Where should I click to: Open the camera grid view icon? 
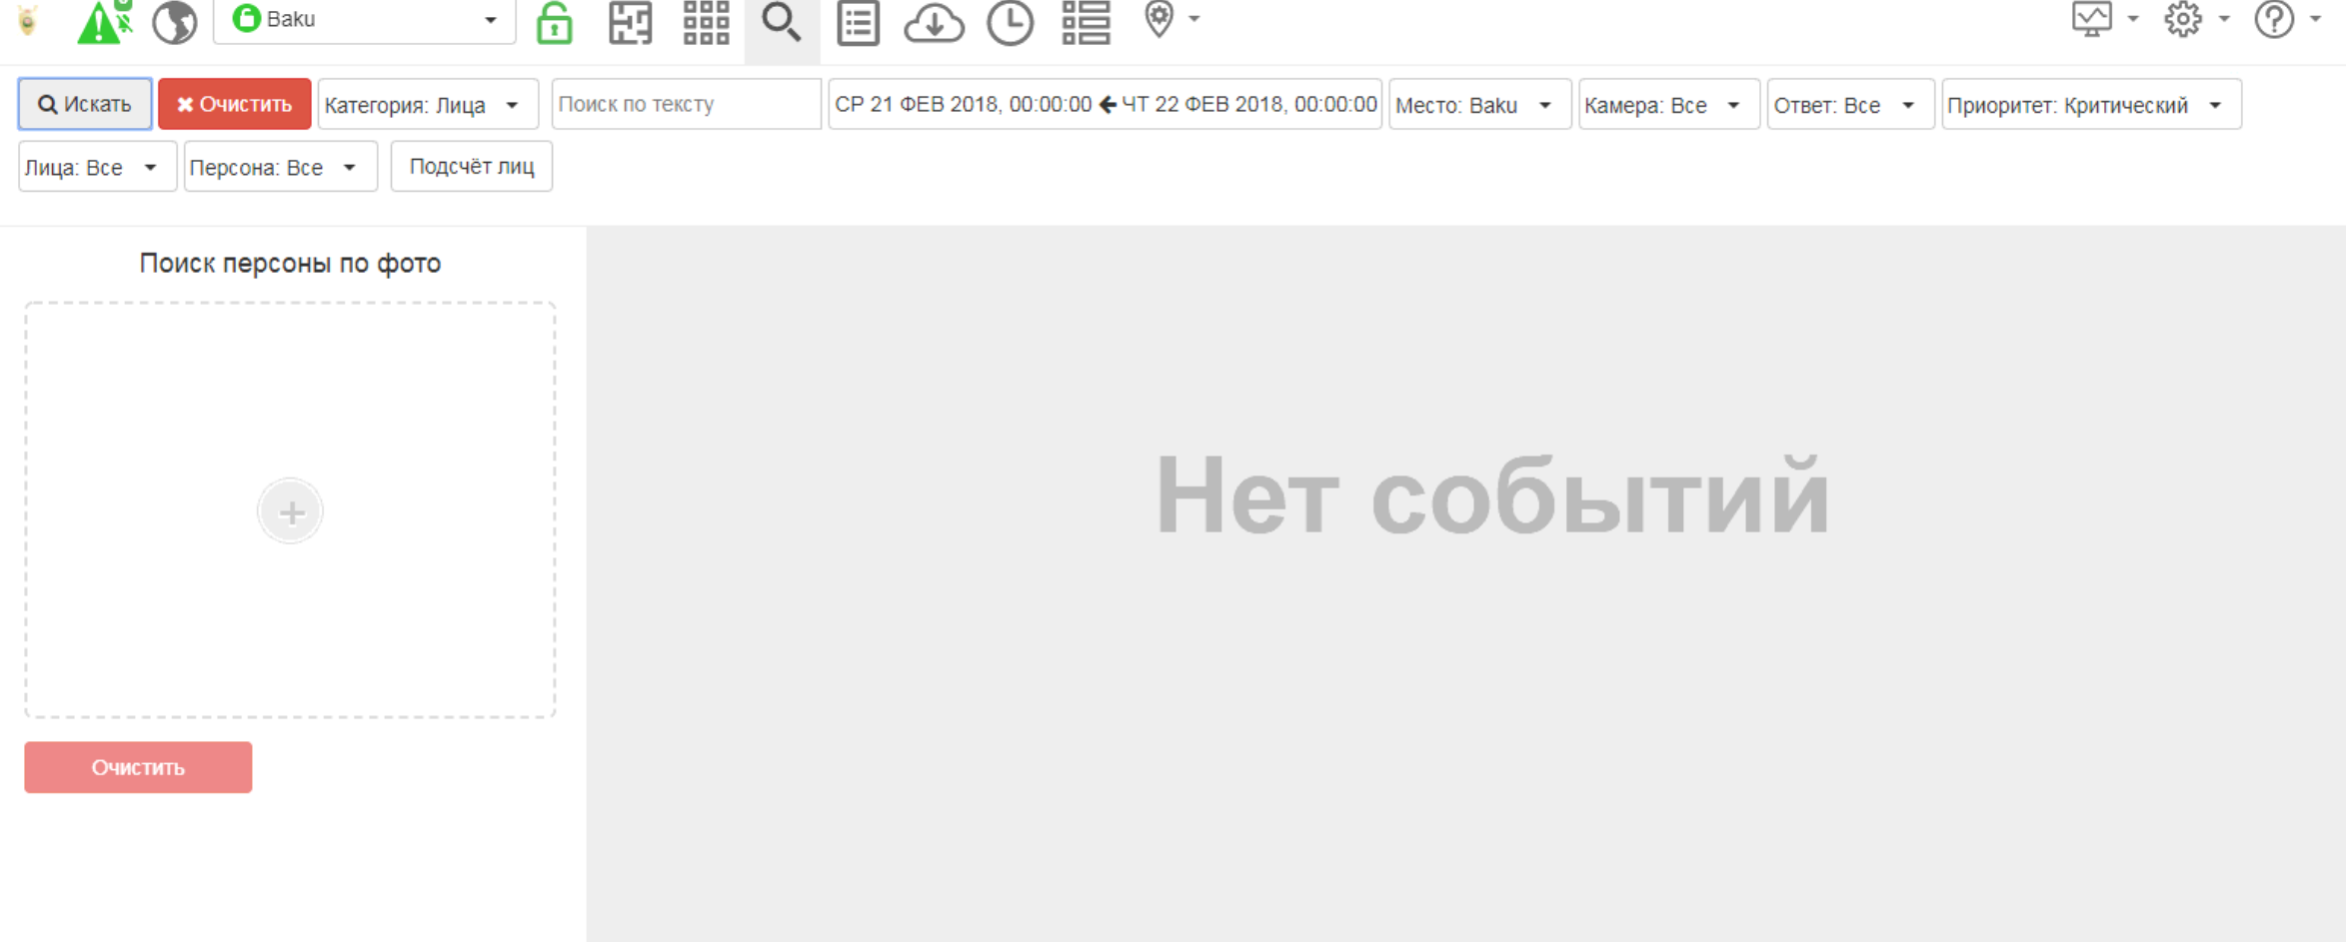pyautogui.click(x=706, y=22)
